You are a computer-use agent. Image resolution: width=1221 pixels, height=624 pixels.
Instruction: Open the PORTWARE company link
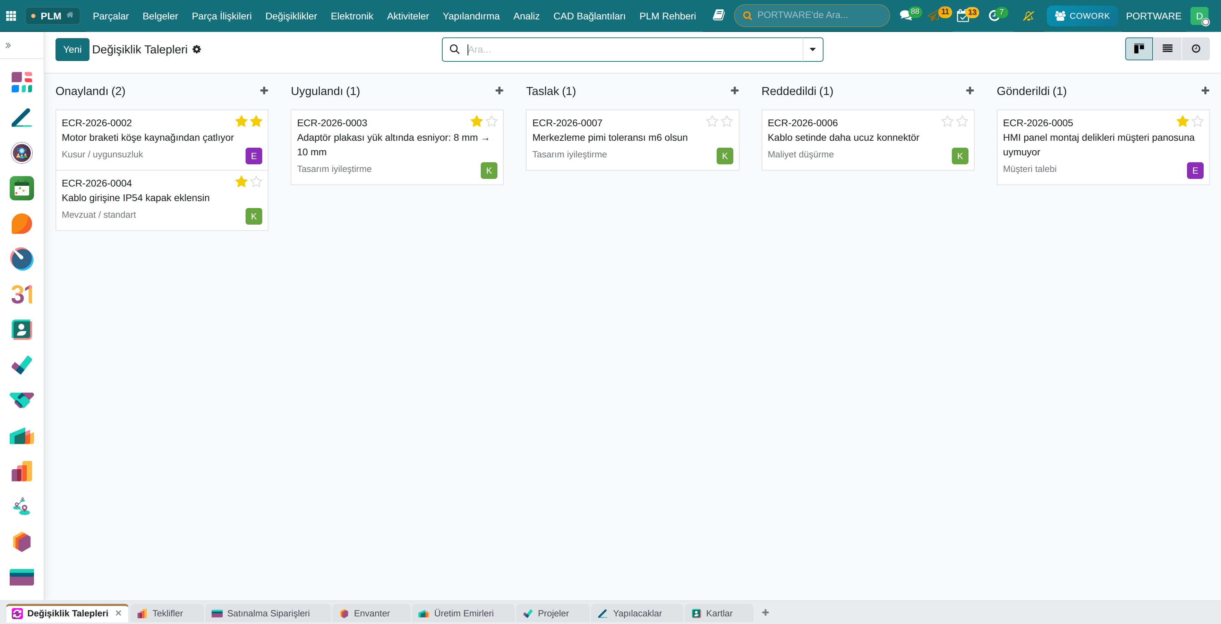click(1153, 16)
